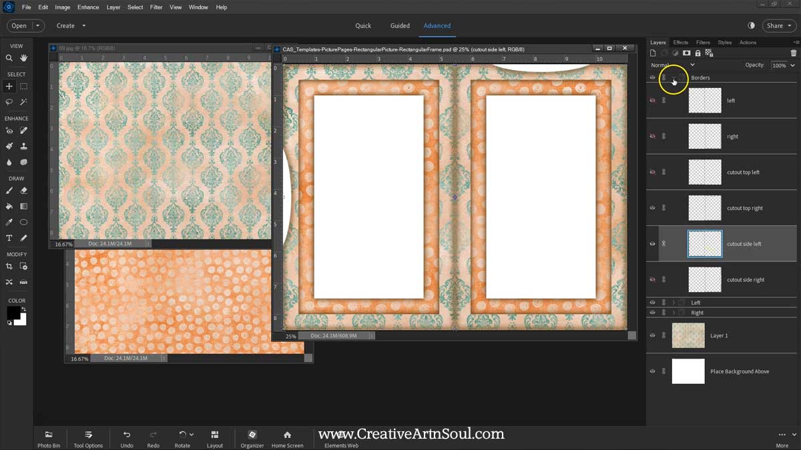Viewport: 801px width, 450px height.
Task: Select the Sponge tool
Action: (x=24, y=162)
